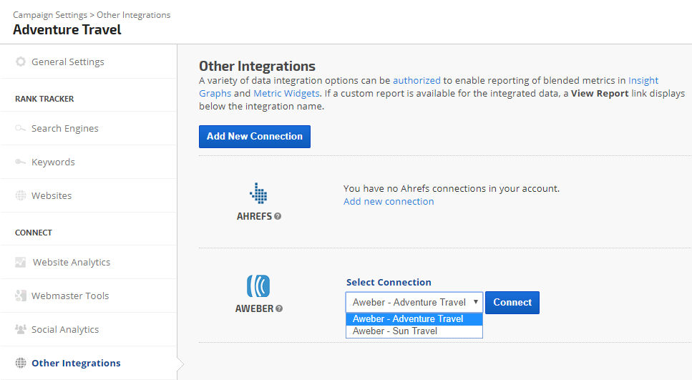Screen dimensions: 692x380
Task: Click the General Settings gear icon
Action: coord(21,62)
